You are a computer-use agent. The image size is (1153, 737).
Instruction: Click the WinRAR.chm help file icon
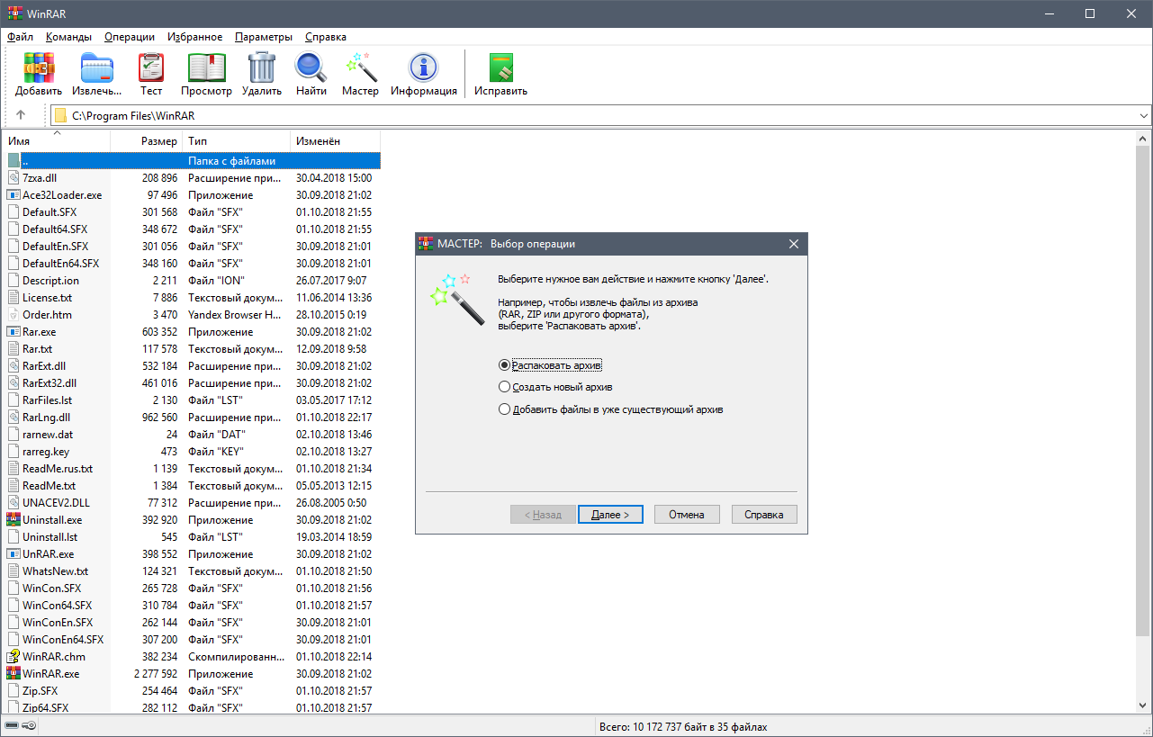pyautogui.click(x=14, y=656)
